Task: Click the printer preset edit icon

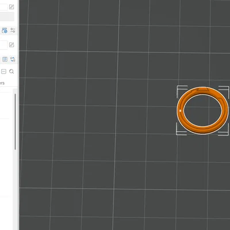Action: tap(11, 7)
